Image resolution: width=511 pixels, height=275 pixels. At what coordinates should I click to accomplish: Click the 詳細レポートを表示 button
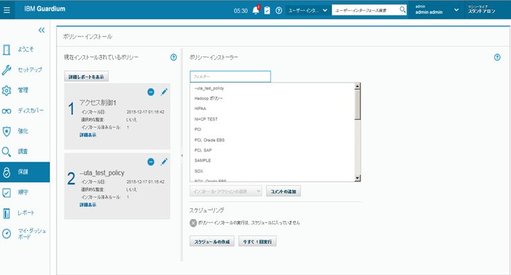86,77
